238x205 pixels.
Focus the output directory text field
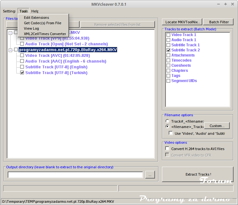pyautogui.click(x=75, y=175)
